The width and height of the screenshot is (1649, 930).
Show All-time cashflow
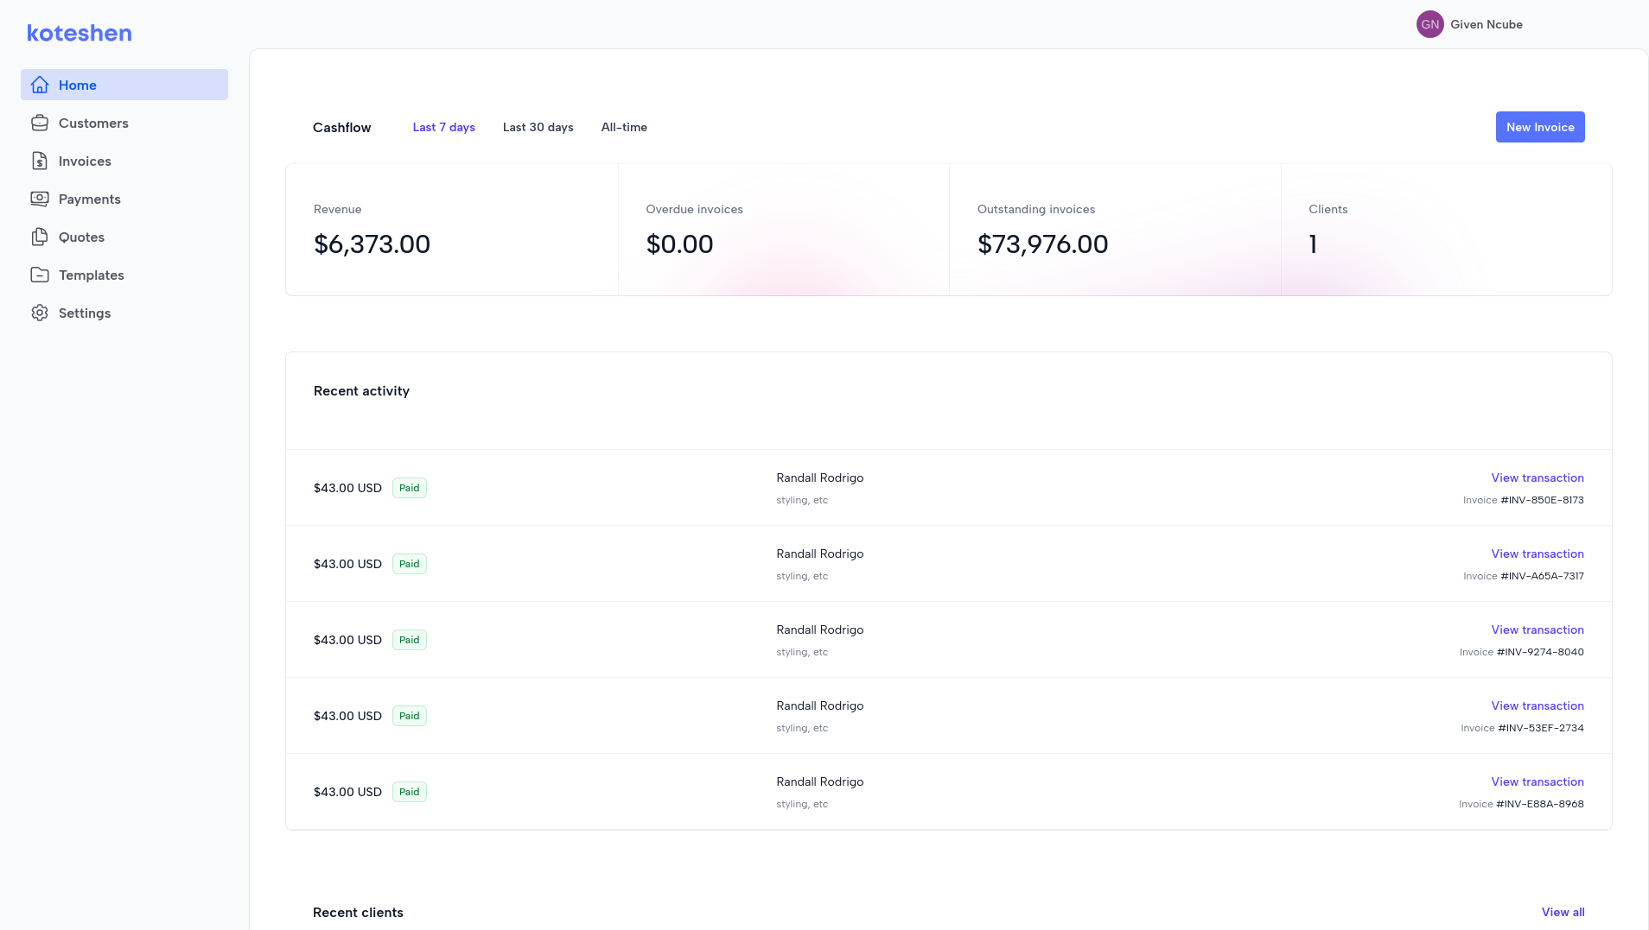tap(624, 127)
